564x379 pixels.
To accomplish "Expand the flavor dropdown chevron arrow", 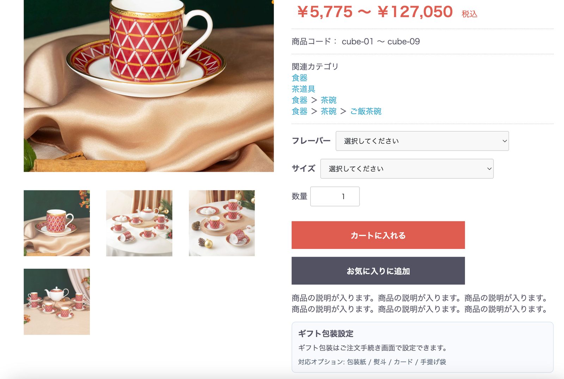I will [x=504, y=141].
